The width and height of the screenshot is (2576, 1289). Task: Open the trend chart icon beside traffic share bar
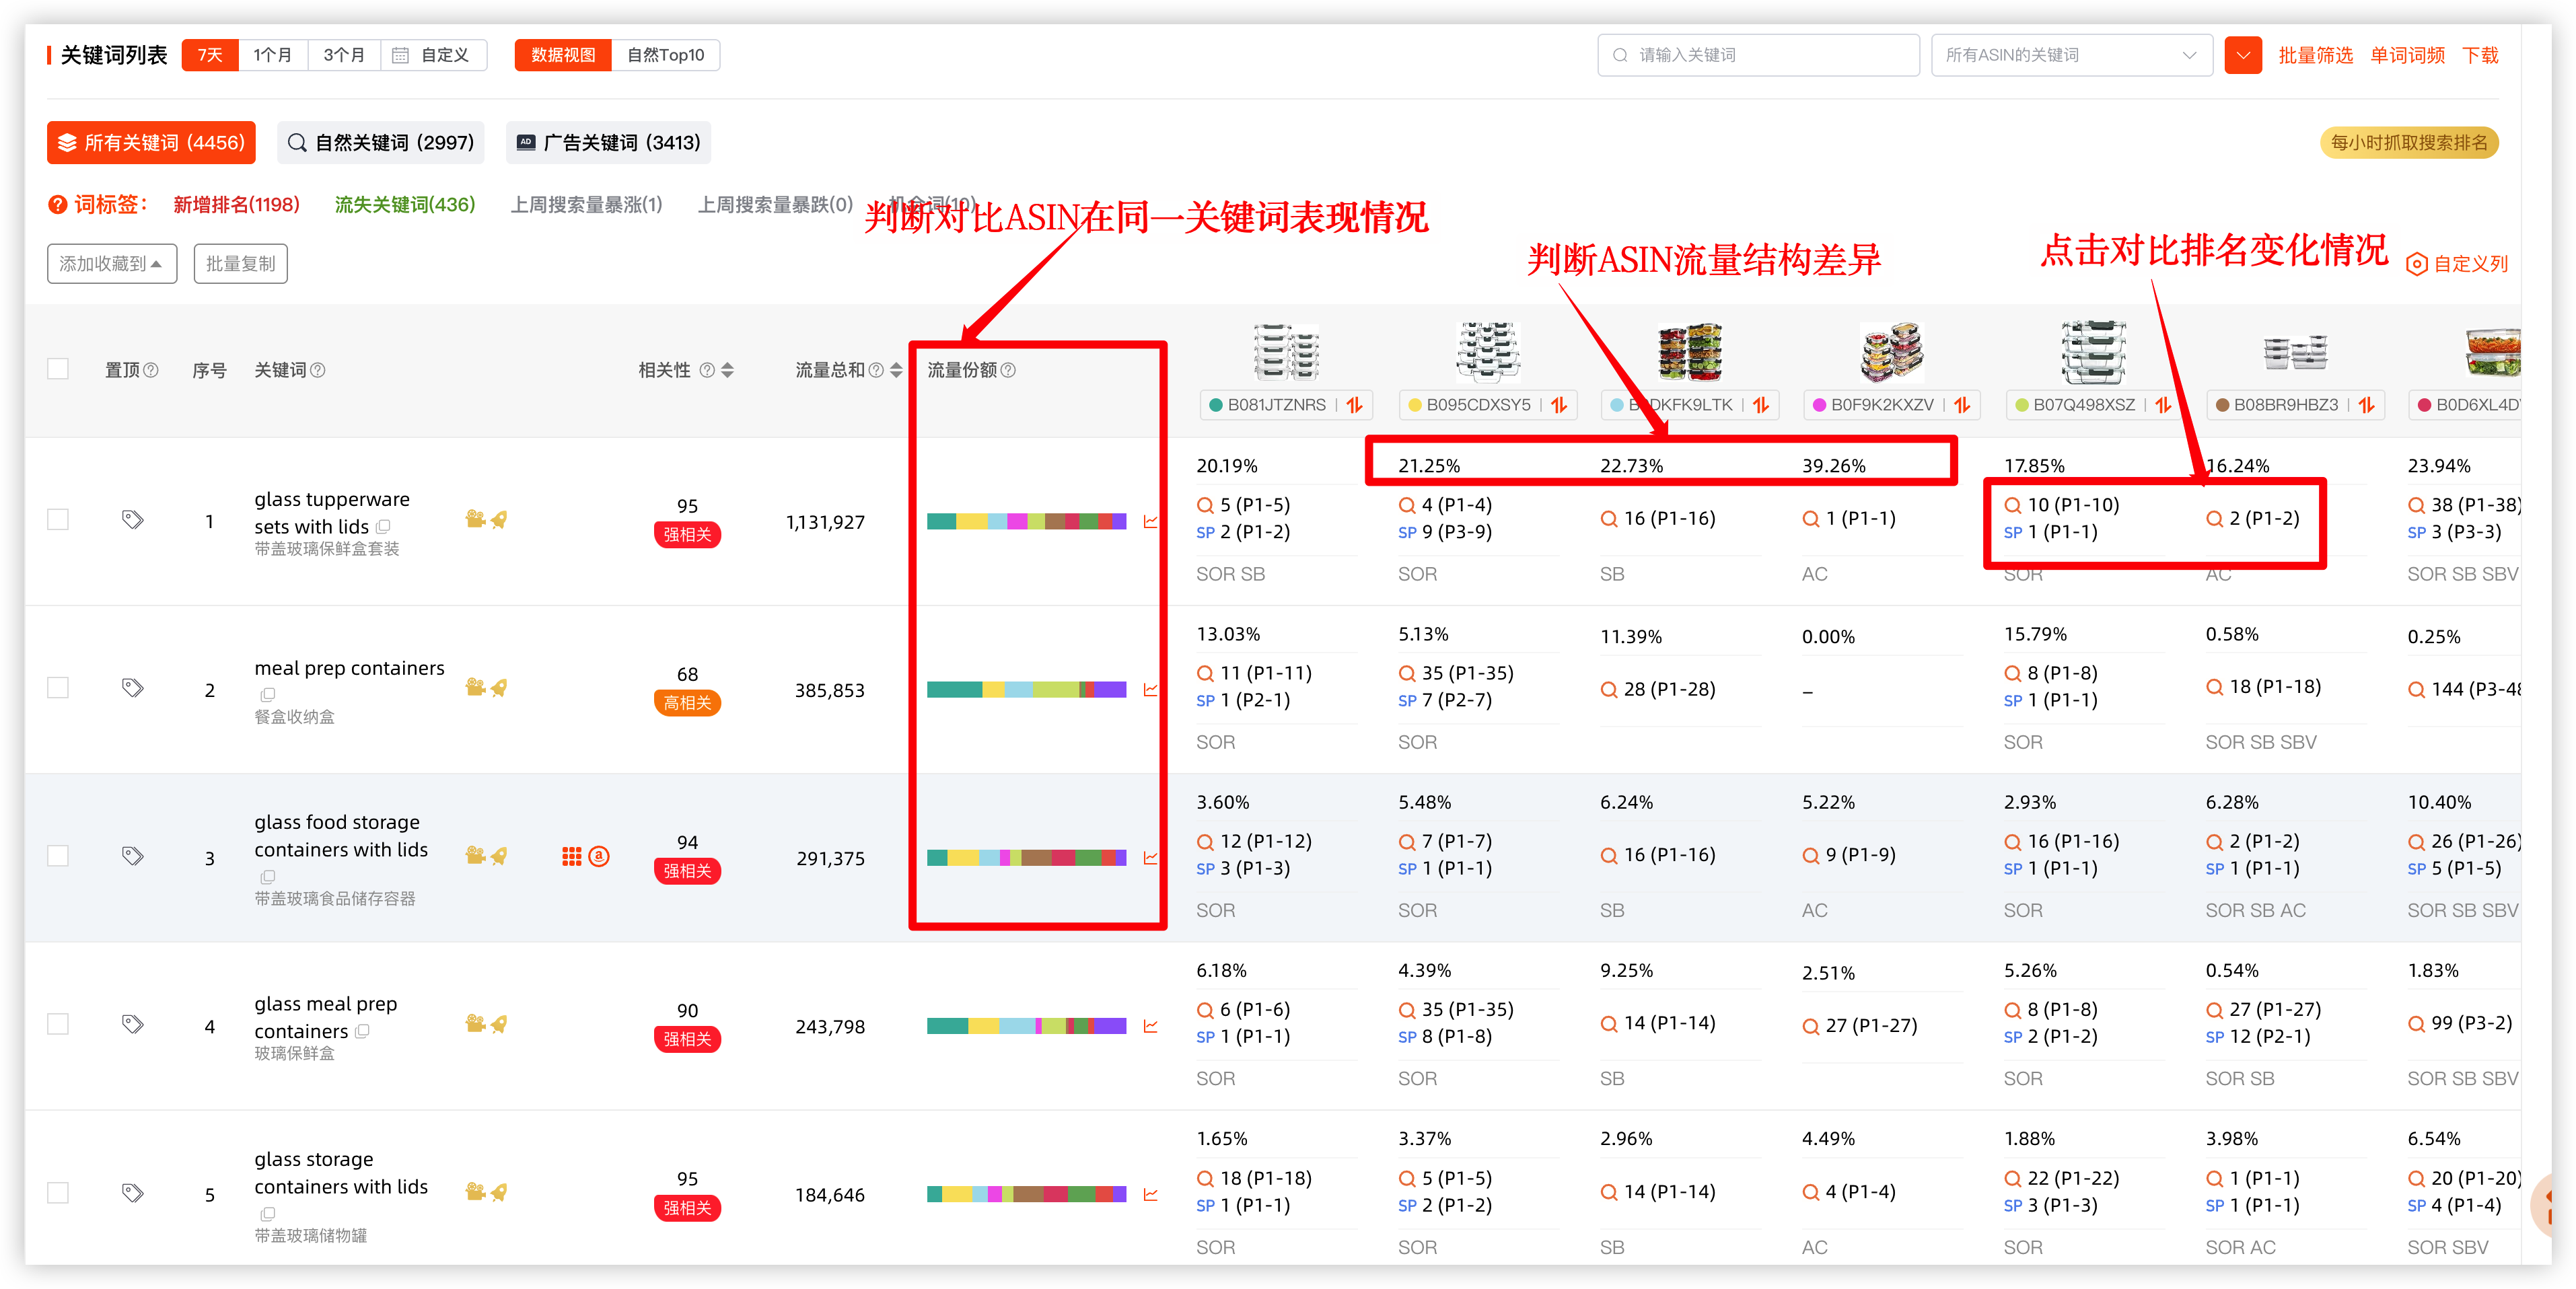(1151, 521)
